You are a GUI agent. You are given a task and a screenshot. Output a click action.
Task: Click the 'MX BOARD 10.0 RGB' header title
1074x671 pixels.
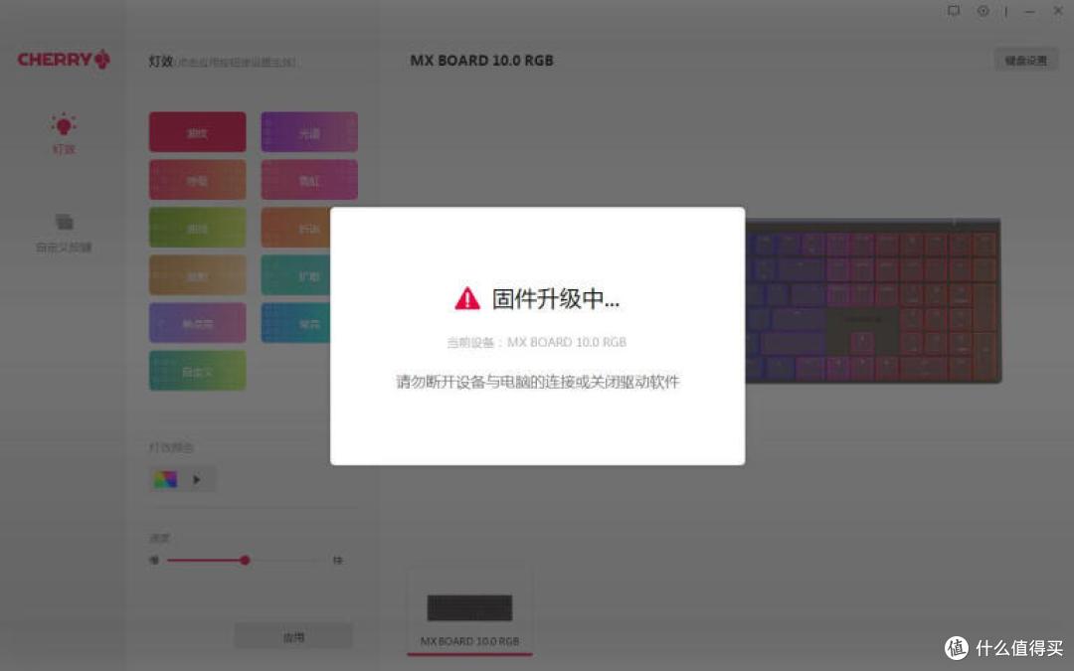(x=481, y=61)
